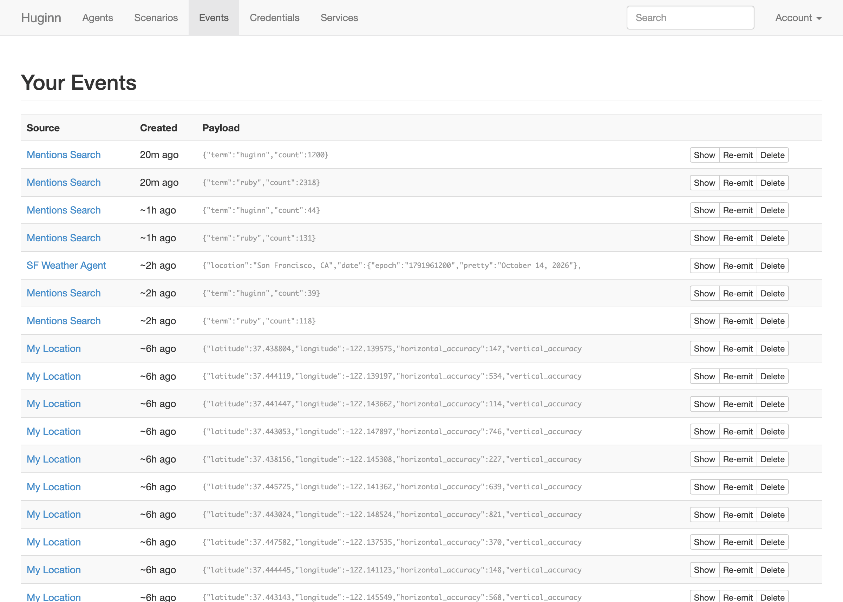
Task: Switch to the Credentials tab
Action: point(274,18)
